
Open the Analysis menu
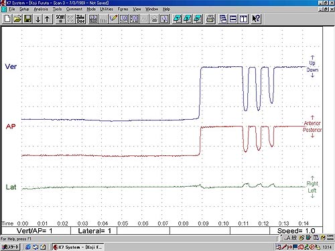click(41, 9)
